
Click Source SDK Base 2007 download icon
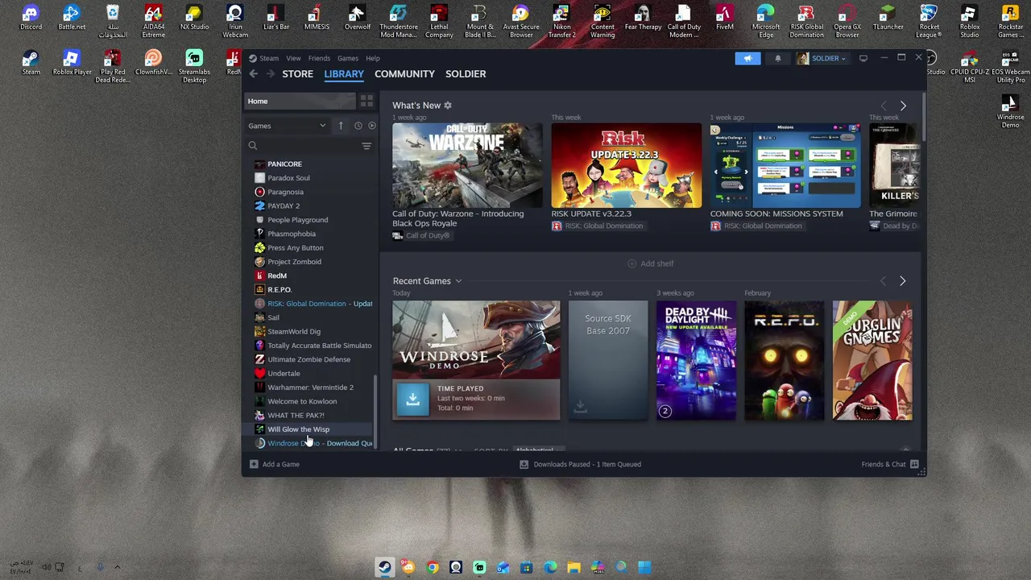pos(580,408)
